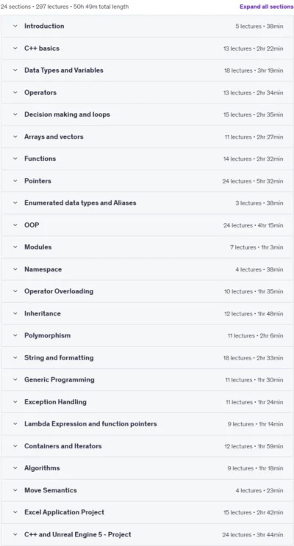Expand all sections link
Image resolution: width=294 pixels, height=546 pixels.
pos(267,7)
